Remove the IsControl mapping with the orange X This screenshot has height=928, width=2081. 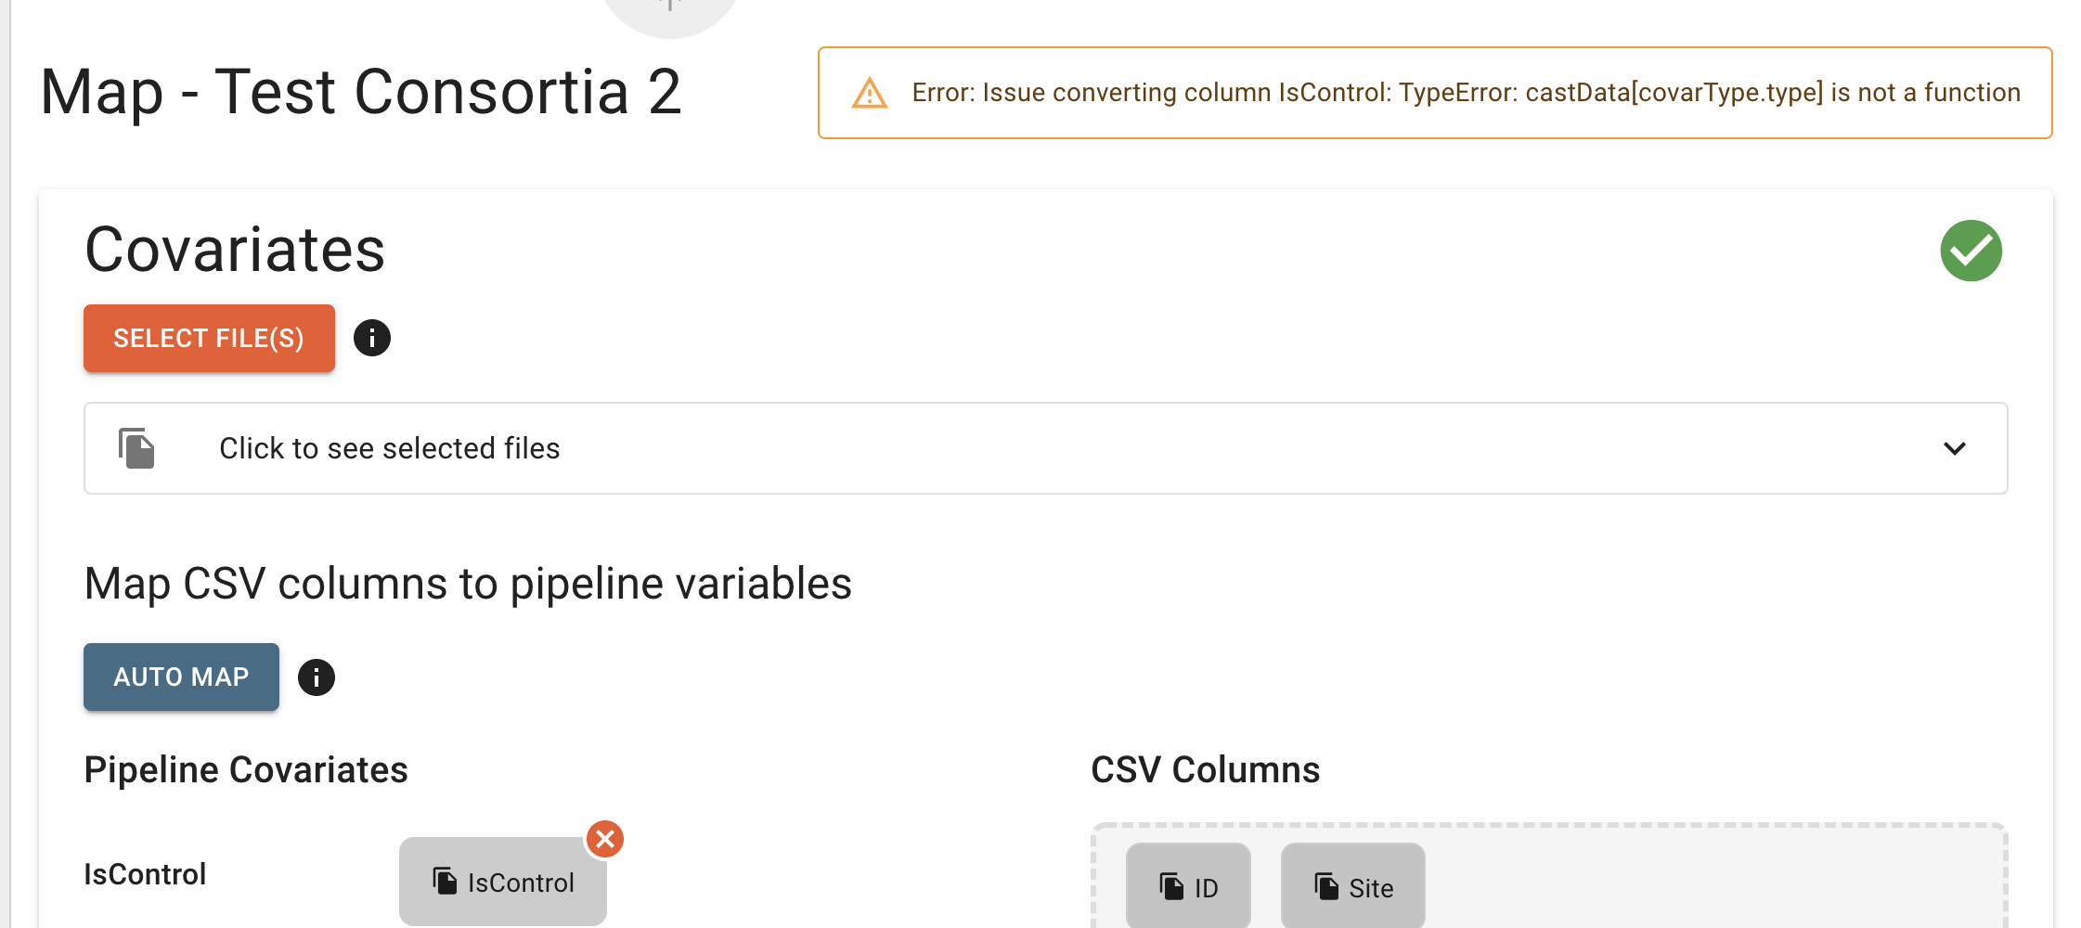click(x=605, y=838)
